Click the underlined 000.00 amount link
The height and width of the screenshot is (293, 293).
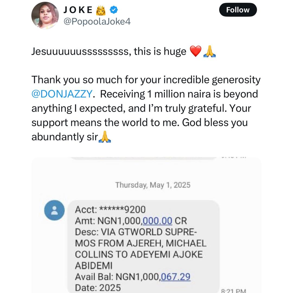point(157,221)
